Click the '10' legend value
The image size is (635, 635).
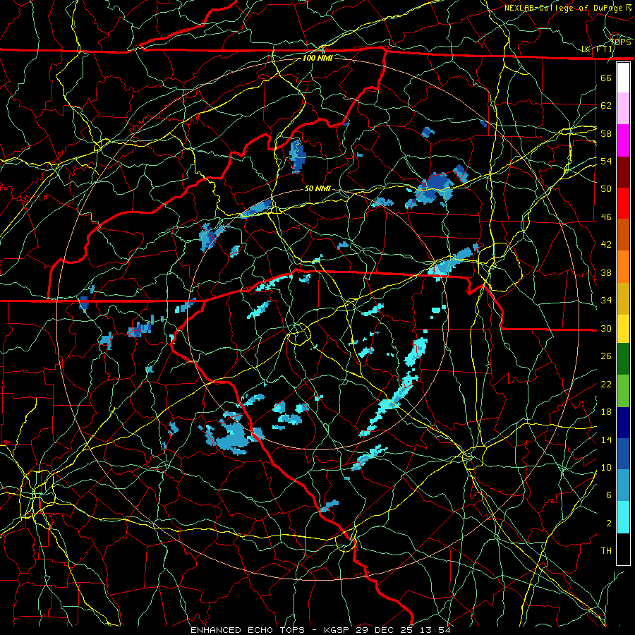(x=606, y=467)
